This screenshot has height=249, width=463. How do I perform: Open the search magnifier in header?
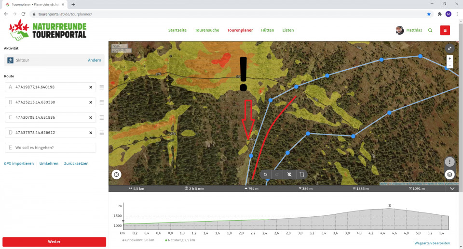click(430, 30)
